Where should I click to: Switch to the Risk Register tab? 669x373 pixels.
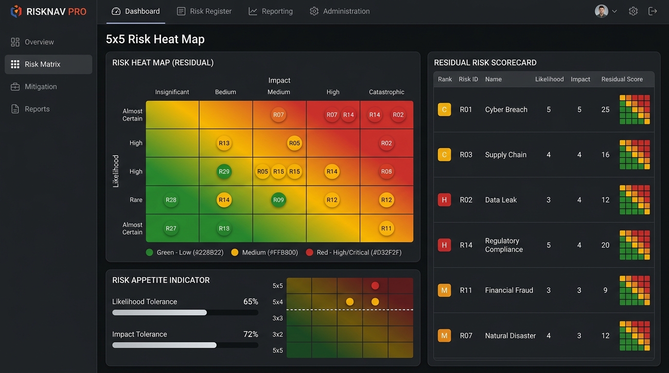204,11
